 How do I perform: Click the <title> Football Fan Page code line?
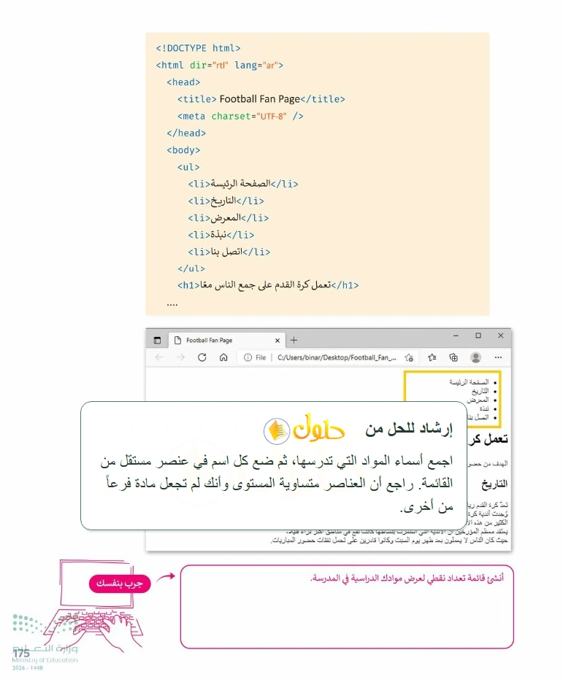261,99
